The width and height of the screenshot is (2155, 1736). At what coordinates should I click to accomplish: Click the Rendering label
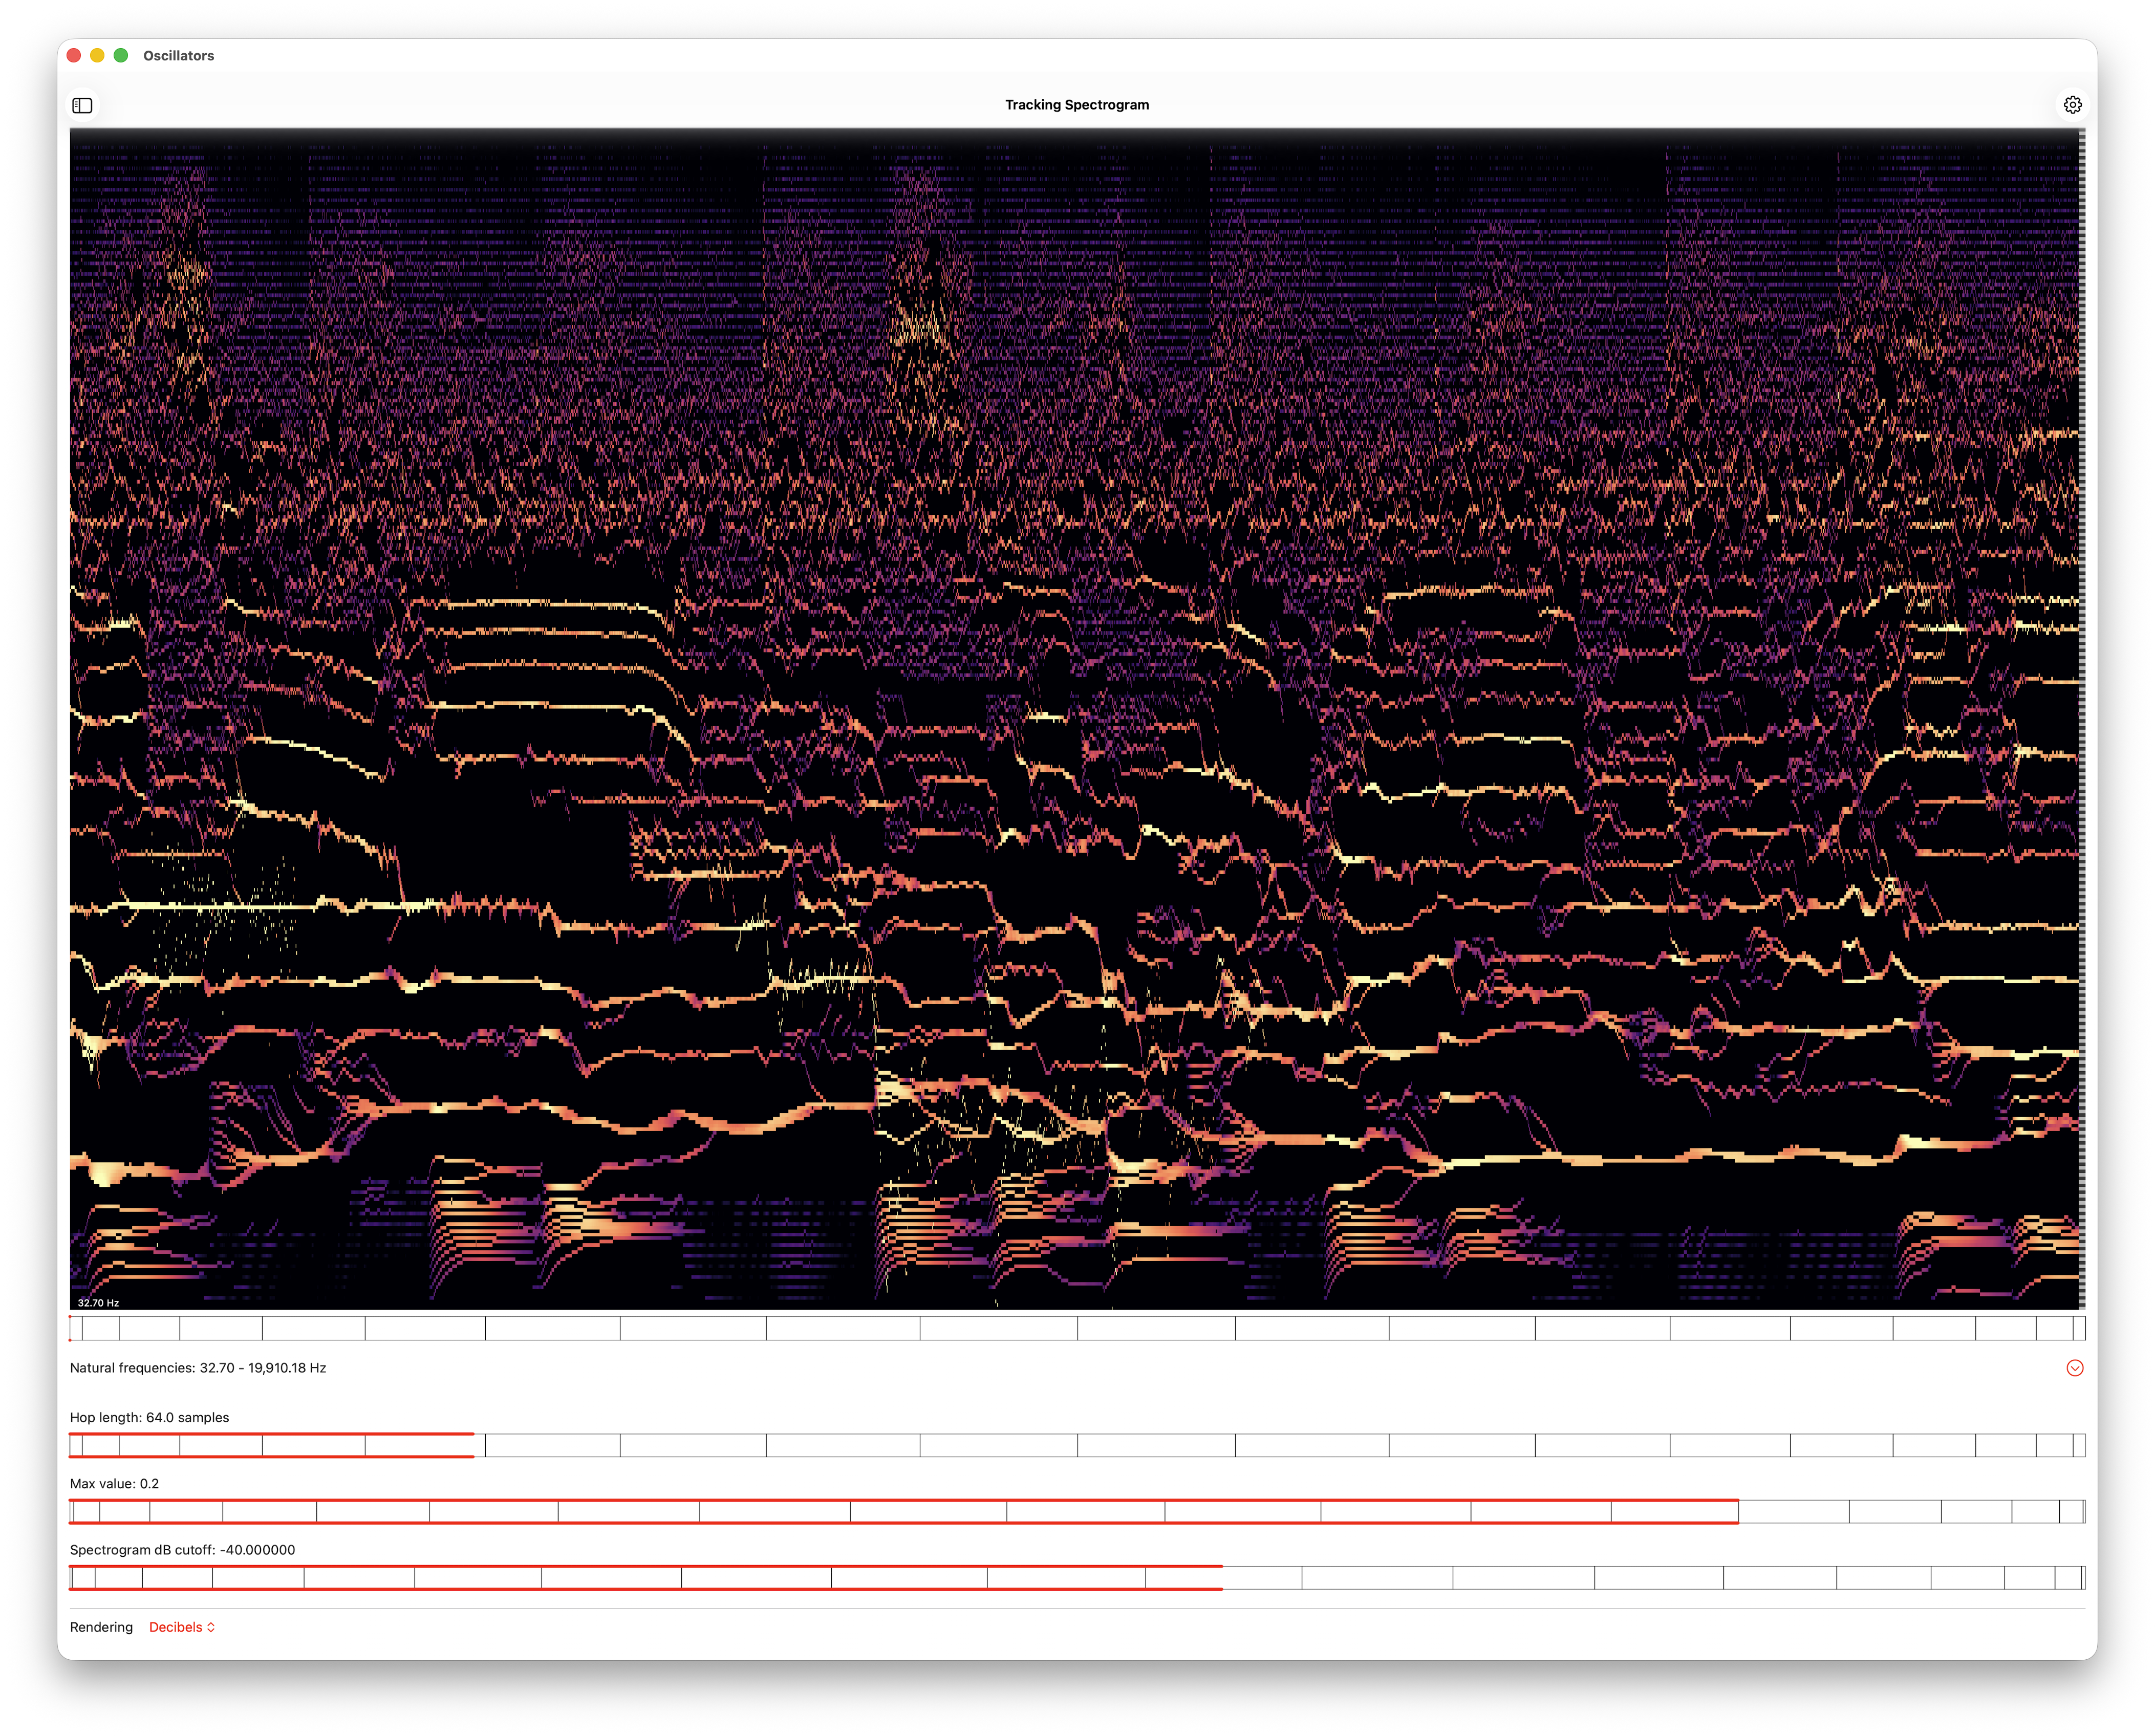coord(101,1627)
